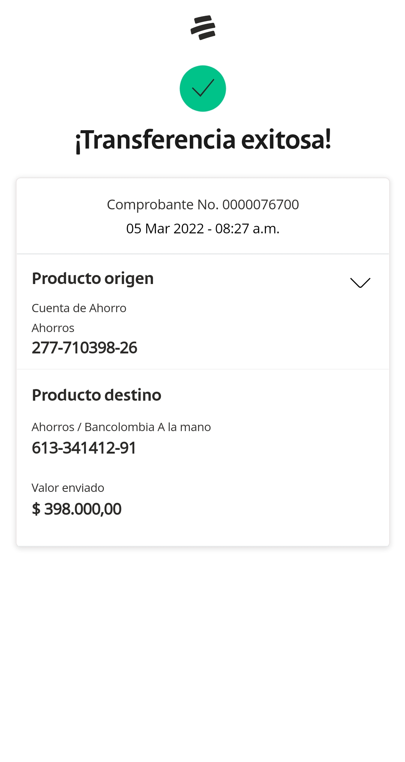This screenshot has width=405, height=762.
Task: Click the date 05 Mar 2022
Action: (165, 228)
